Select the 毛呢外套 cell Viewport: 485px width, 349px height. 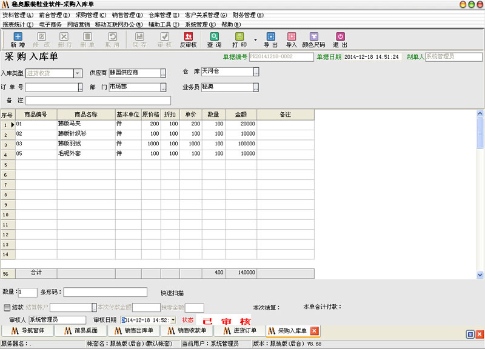86,154
